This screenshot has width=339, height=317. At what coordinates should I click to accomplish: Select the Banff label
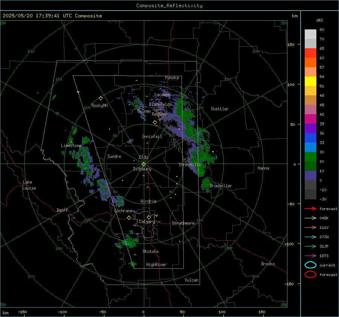click(x=62, y=210)
